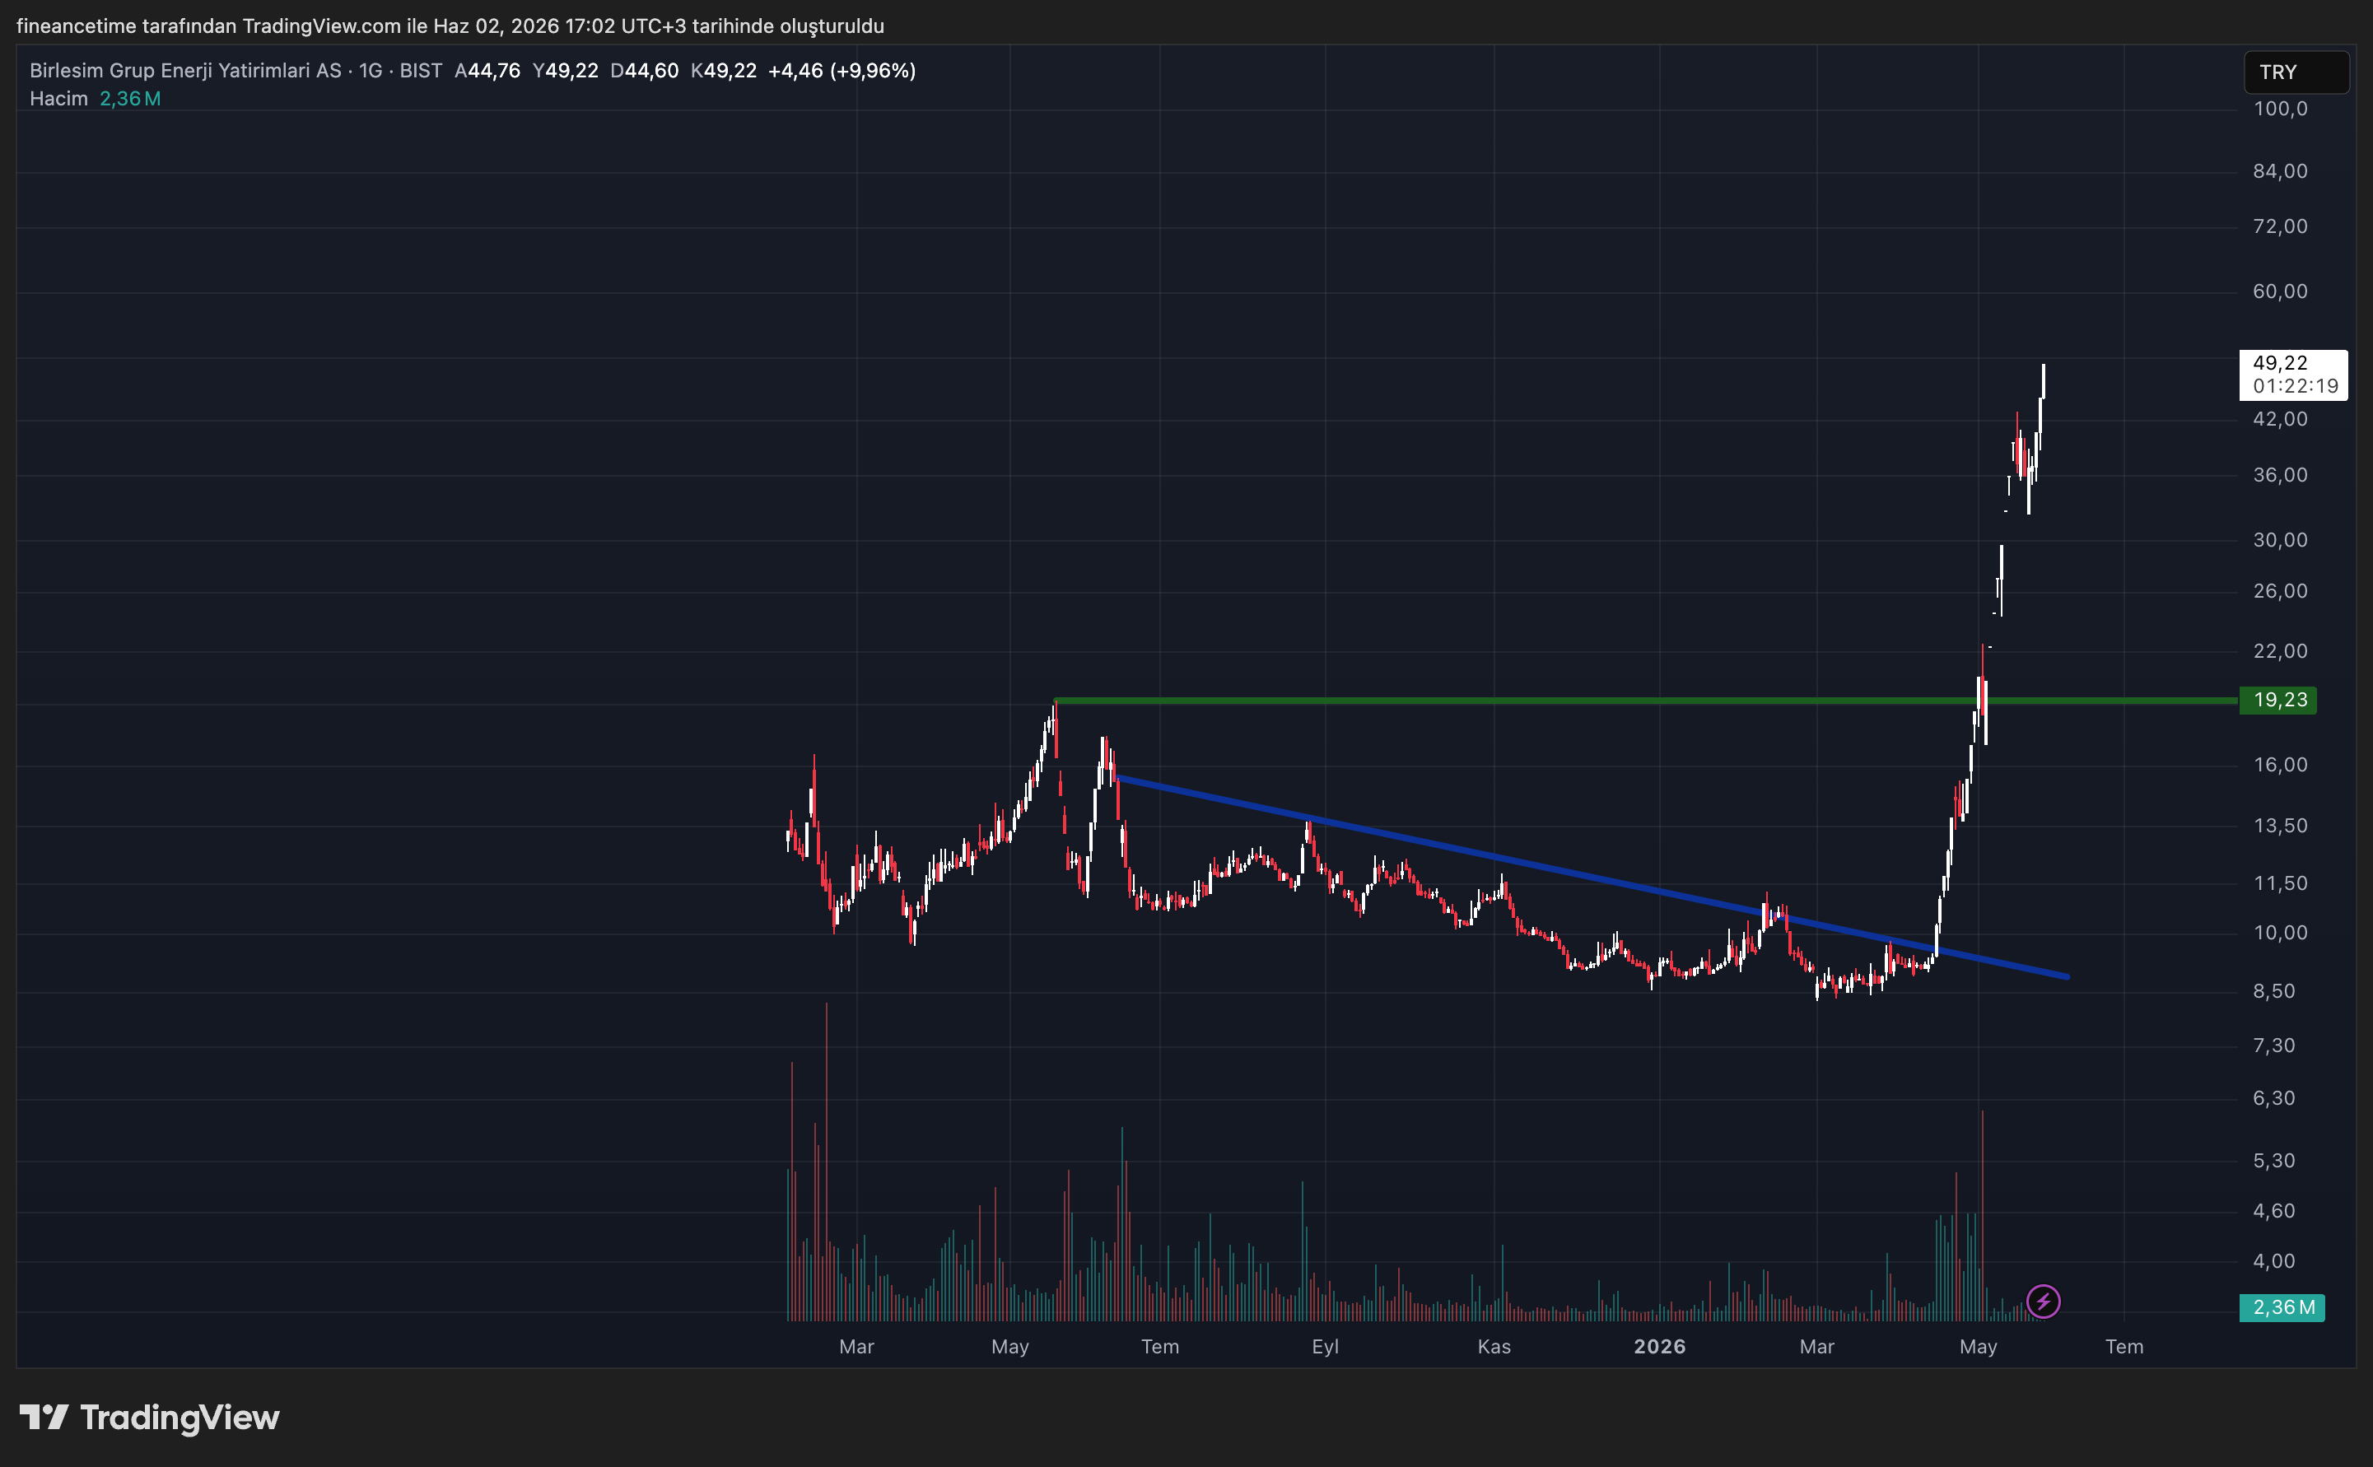Click the 72,00 price scale value
Viewport: 2373px width, 1467px height.
(2280, 226)
